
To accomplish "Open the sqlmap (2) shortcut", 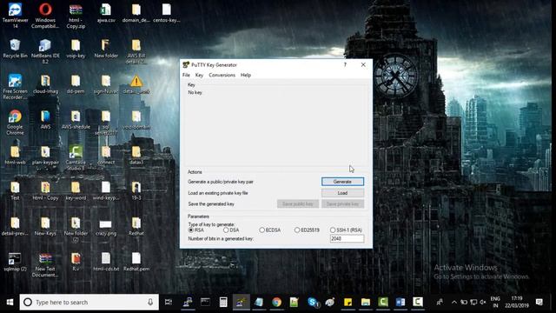I will point(15,262).
